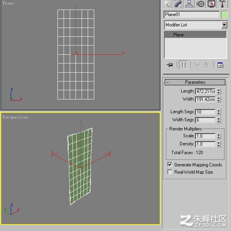The height and width of the screenshot is (231, 231).
Task: Open the Motion panel tab
Action: (x=200, y=4)
